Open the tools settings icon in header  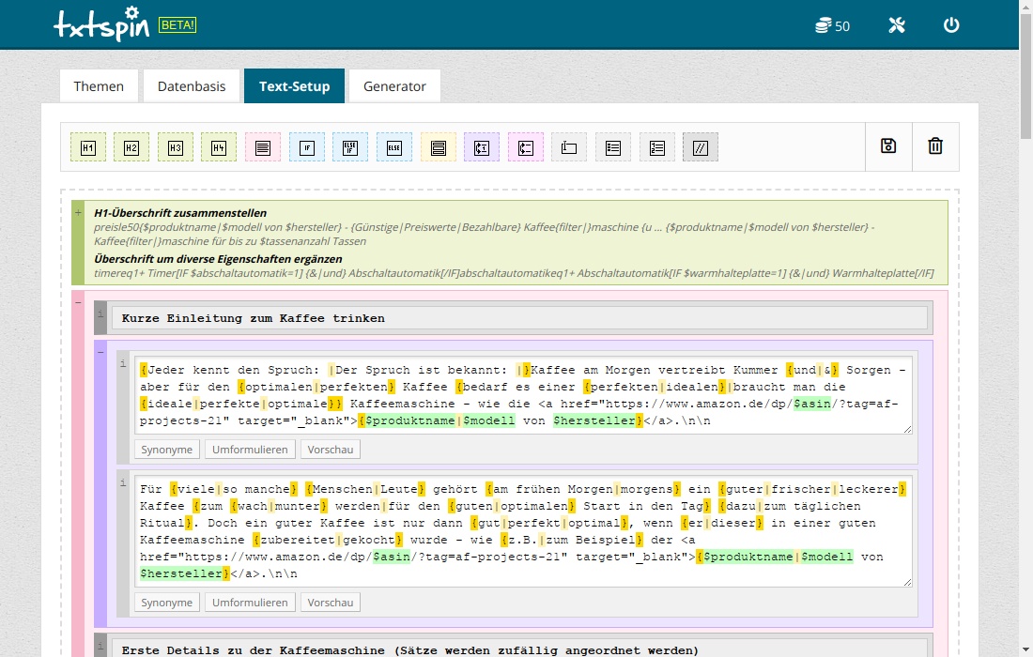pos(896,25)
